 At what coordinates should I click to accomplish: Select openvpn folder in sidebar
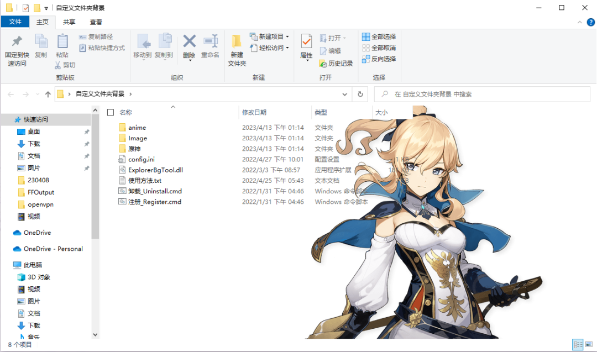pyautogui.click(x=40, y=204)
